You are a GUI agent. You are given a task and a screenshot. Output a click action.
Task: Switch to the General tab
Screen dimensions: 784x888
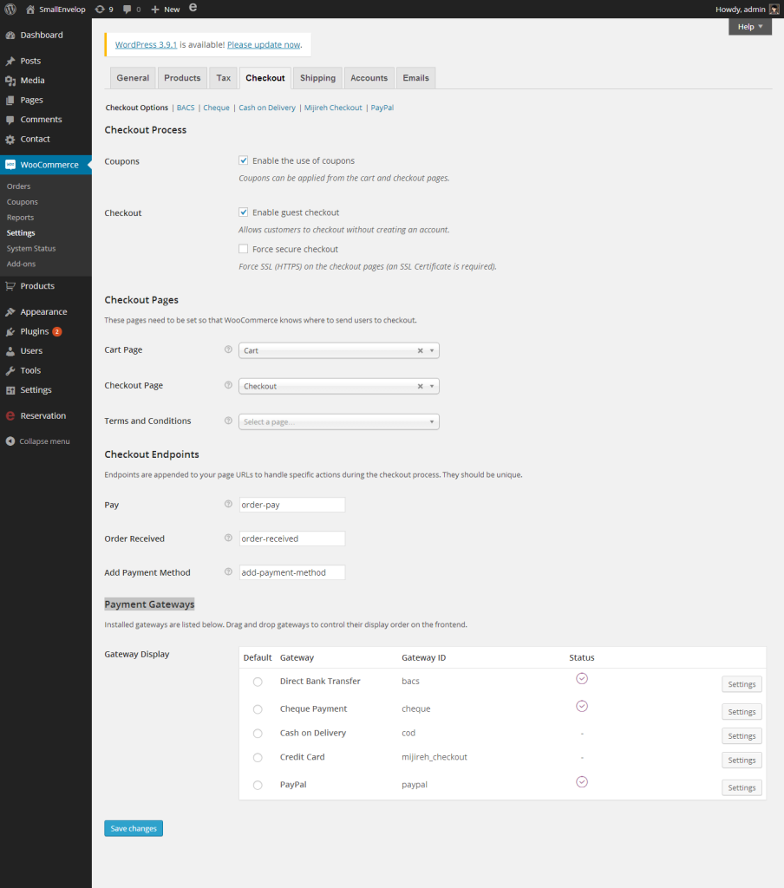[133, 78]
